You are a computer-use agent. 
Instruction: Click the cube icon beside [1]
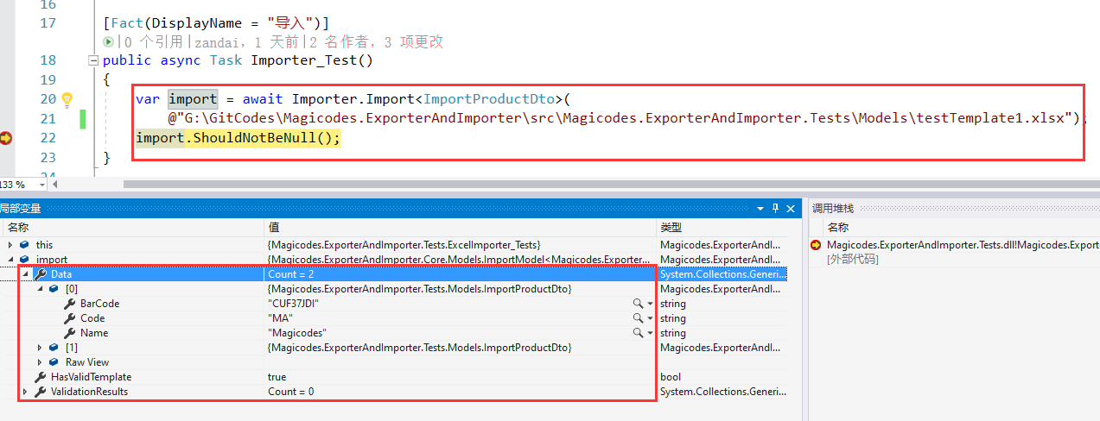54,348
